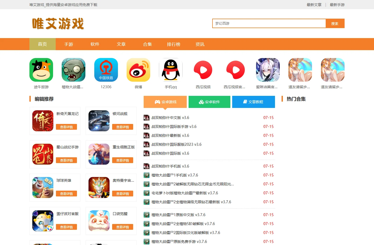Switch to the 安卓软件 tab
The image size is (374, 245).
pyautogui.click(x=209, y=102)
